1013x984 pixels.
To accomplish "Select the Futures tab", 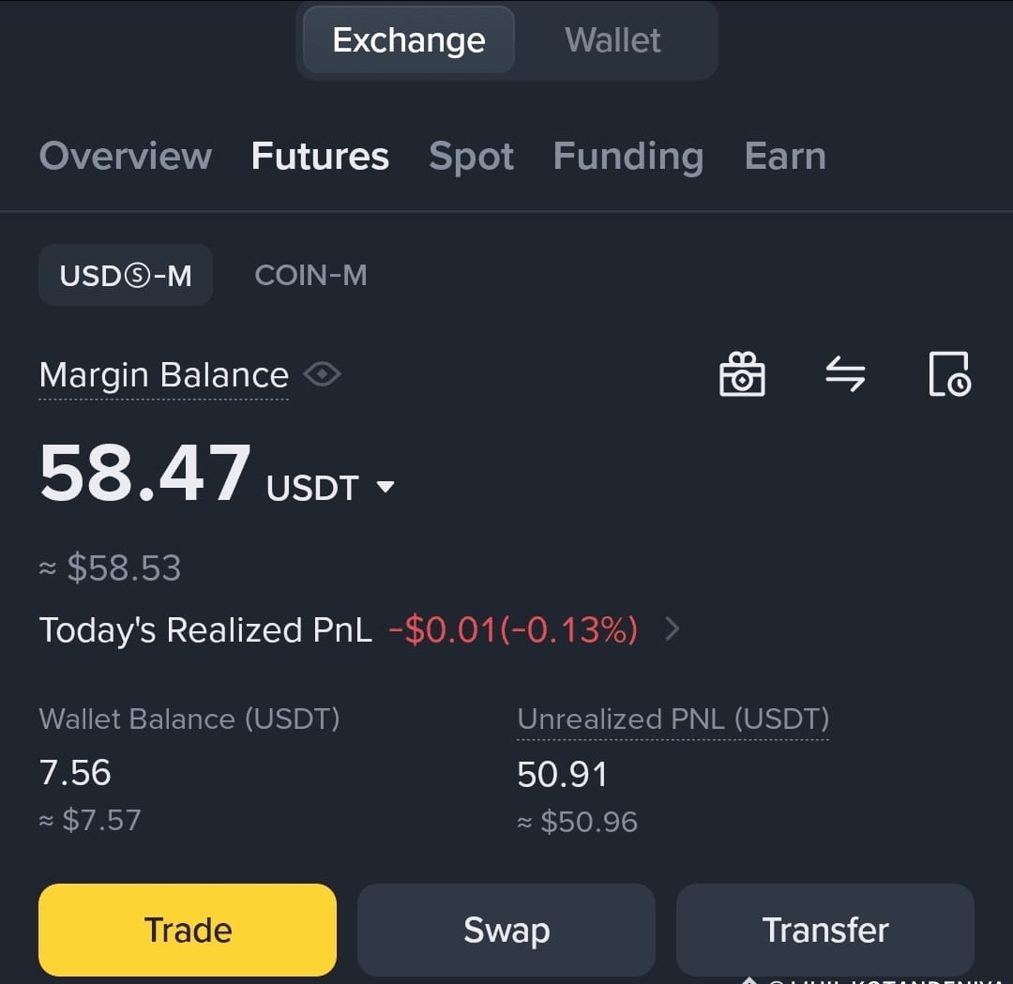I will 320,157.
